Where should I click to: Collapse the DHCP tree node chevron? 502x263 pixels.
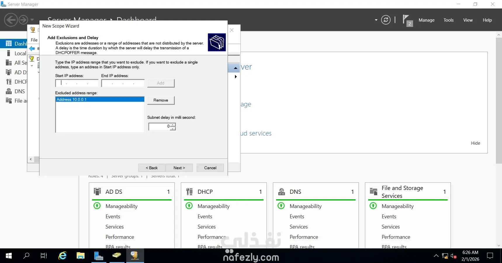(32, 66)
